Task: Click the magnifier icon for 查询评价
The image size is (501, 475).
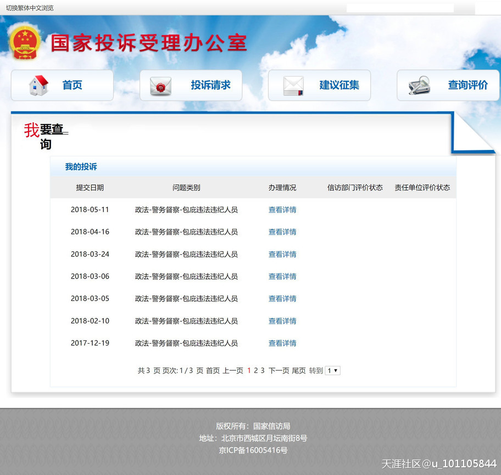Action: pyautogui.click(x=419, y=85)
